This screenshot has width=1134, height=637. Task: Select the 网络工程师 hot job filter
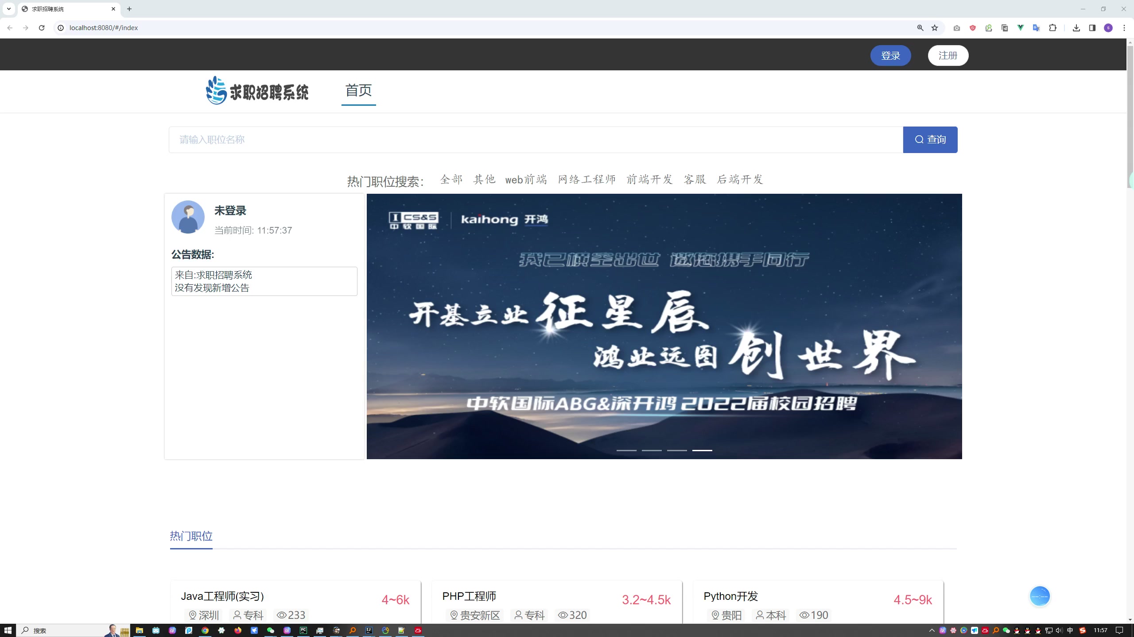coord(587,179)
